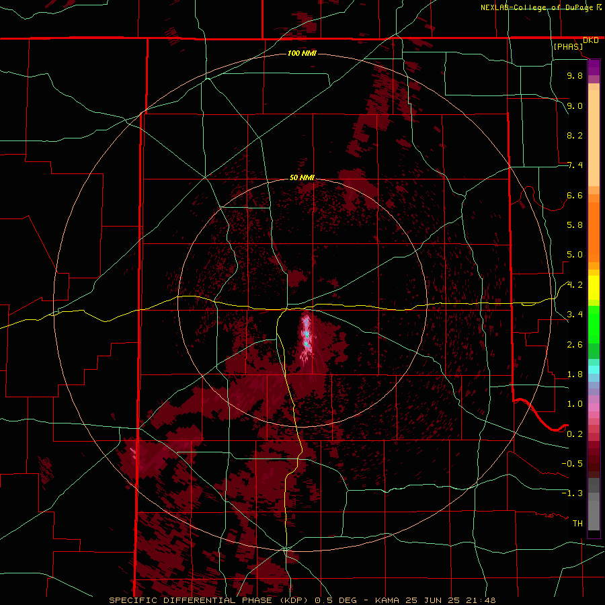Viewport: 605px width, 605px height.
Task: Click the 2.6 color scale value
Action: pyautogui.click(x=575, y=345)
